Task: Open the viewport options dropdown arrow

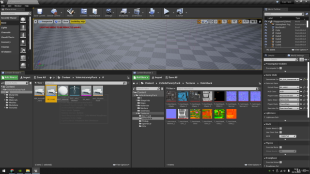Action: pos(35,21)
